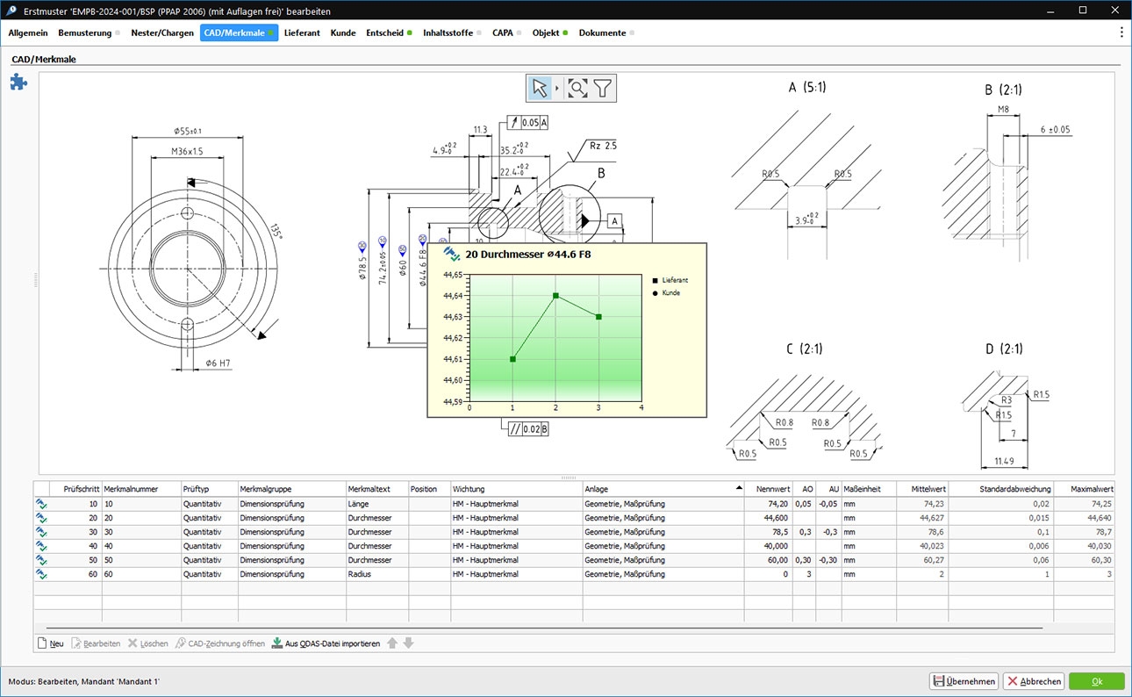Viewport: 1132px width, 697px height.
Task: Click the Abbrechen button
Action: [x=1034, y=681]
